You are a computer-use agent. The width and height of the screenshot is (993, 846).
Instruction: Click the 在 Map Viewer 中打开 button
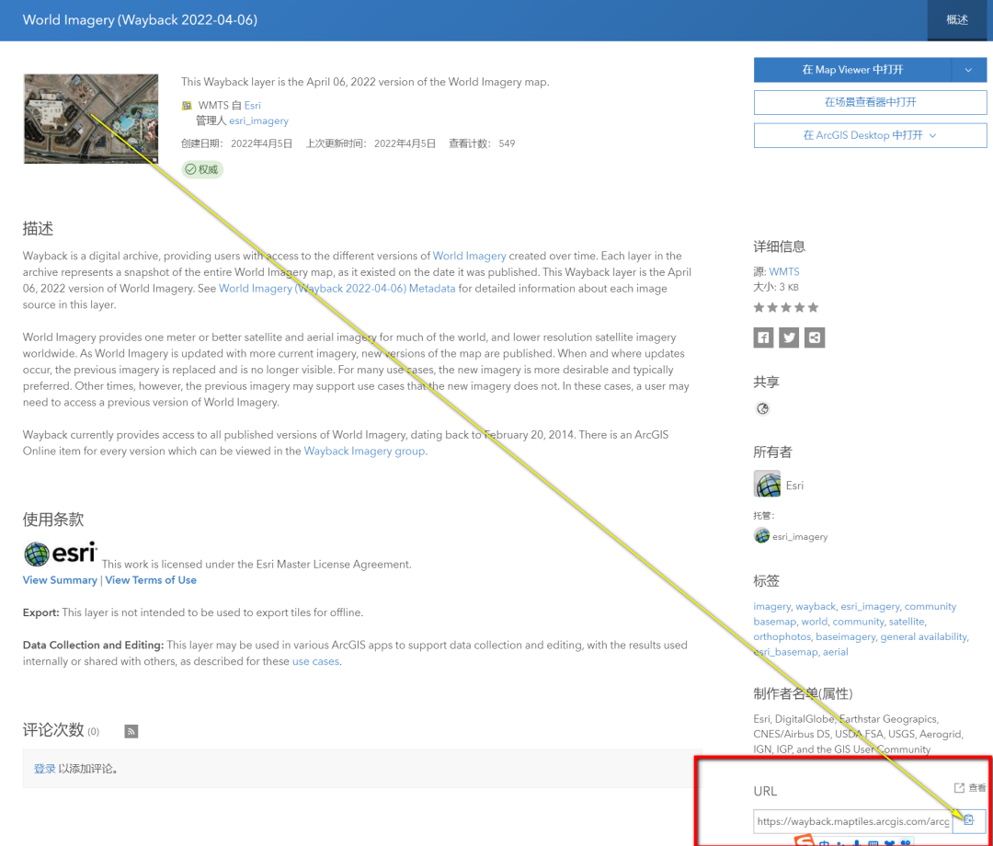coord(852,70)
